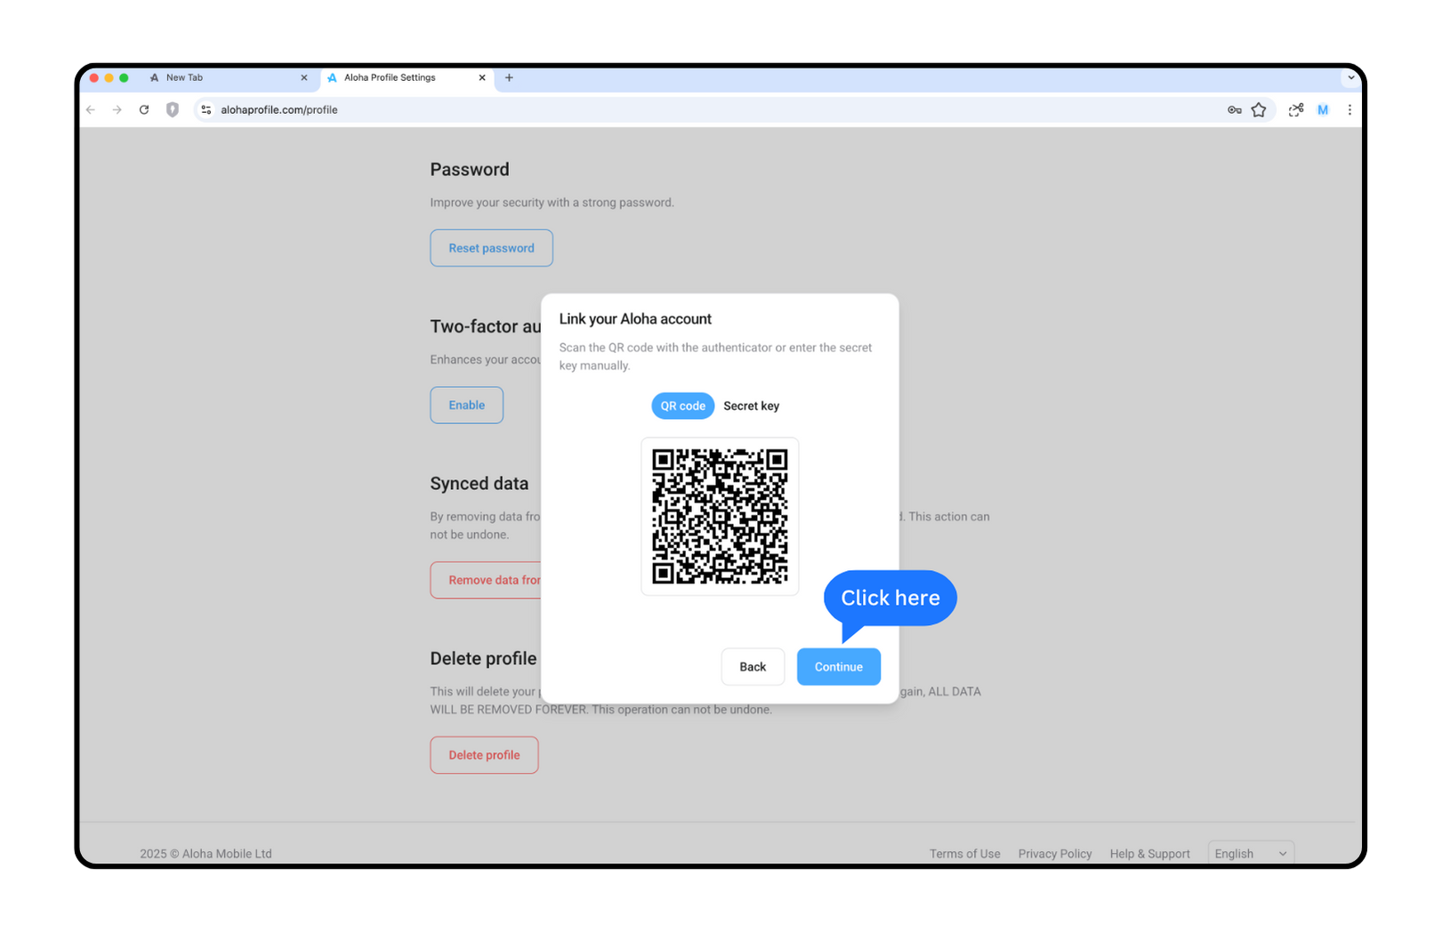Bookmark page with the star icon
Image resolution: width=1442 pixels, height=932 pixels.
click(1259, 109)
